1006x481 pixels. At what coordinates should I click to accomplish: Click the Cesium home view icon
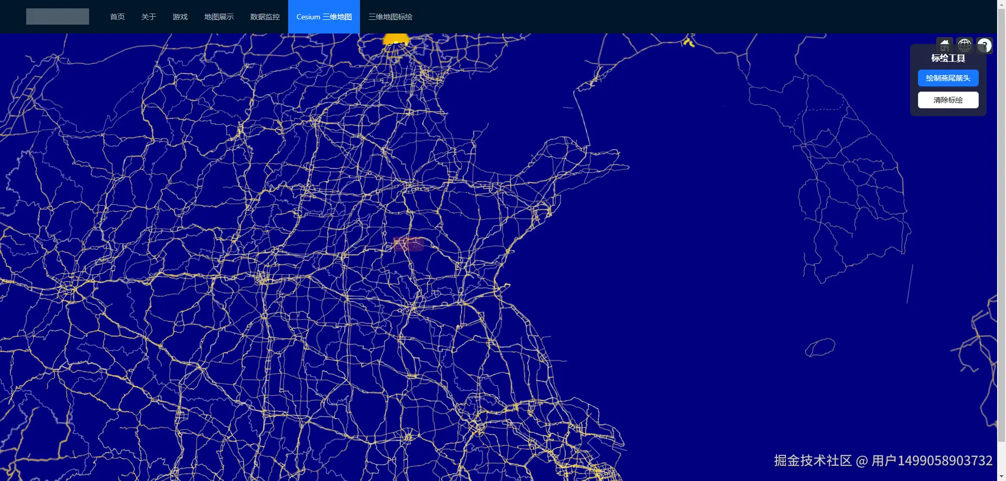pyautogui.click(x=944, y=45)
